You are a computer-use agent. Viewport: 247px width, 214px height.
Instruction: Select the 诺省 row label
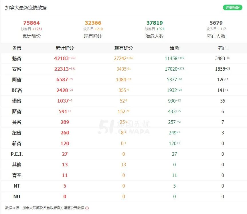coord(17,101)
